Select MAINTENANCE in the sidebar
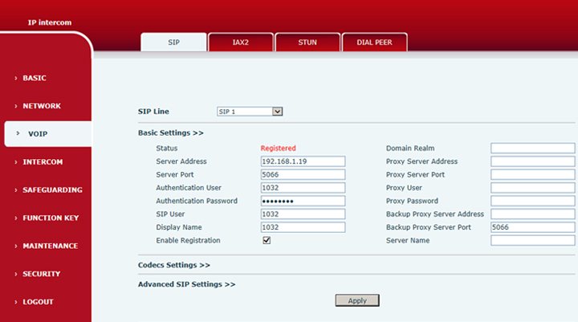578x322 pixels. click(x=50, y=246)
